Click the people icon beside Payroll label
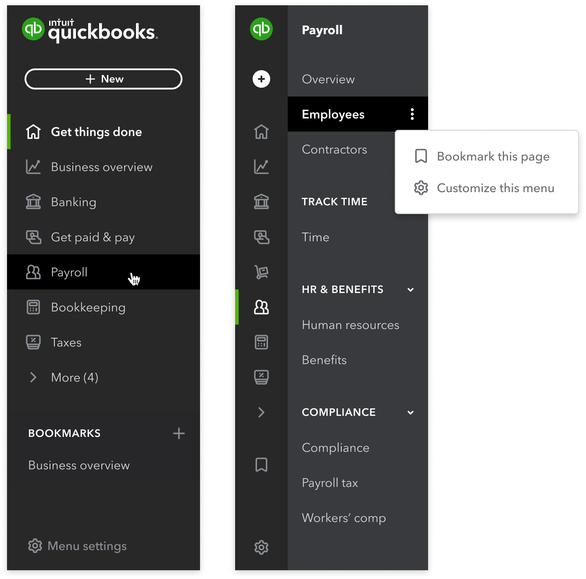Image resolution: width=586 pixels, height=579 pixels. point(33,272)
